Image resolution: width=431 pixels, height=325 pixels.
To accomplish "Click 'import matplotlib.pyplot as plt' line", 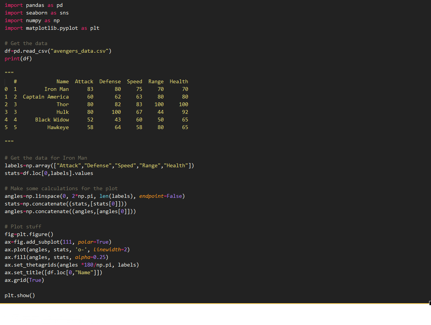I will pyautogui.click(x=52, y=28).
